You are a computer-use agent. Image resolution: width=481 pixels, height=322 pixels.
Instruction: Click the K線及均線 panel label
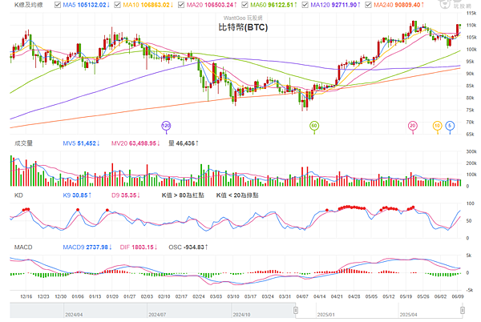point(29,5)
